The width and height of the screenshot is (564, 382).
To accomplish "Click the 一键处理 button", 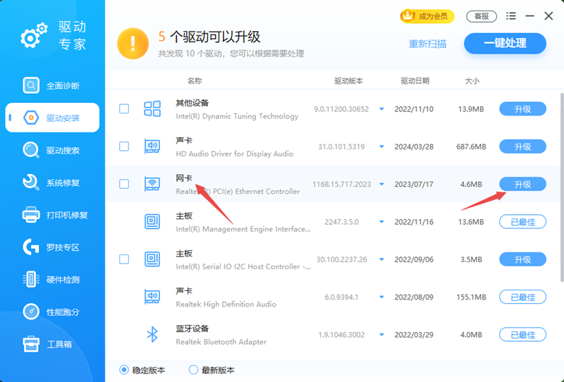I will click(x=505, y=43).
